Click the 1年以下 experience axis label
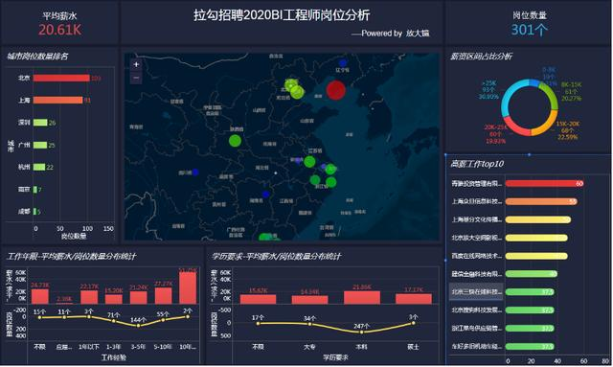613x367 pixels. [x=89, y=347]
